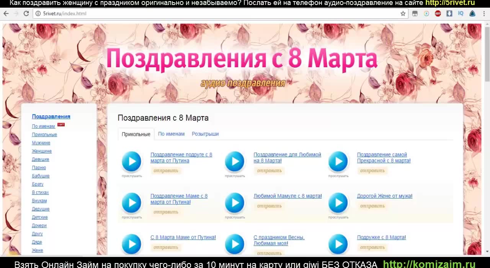The height and width of the screenshot is (268, 490).
Task: Open the Бабушке category link
Action: click(x=40, y=176)
